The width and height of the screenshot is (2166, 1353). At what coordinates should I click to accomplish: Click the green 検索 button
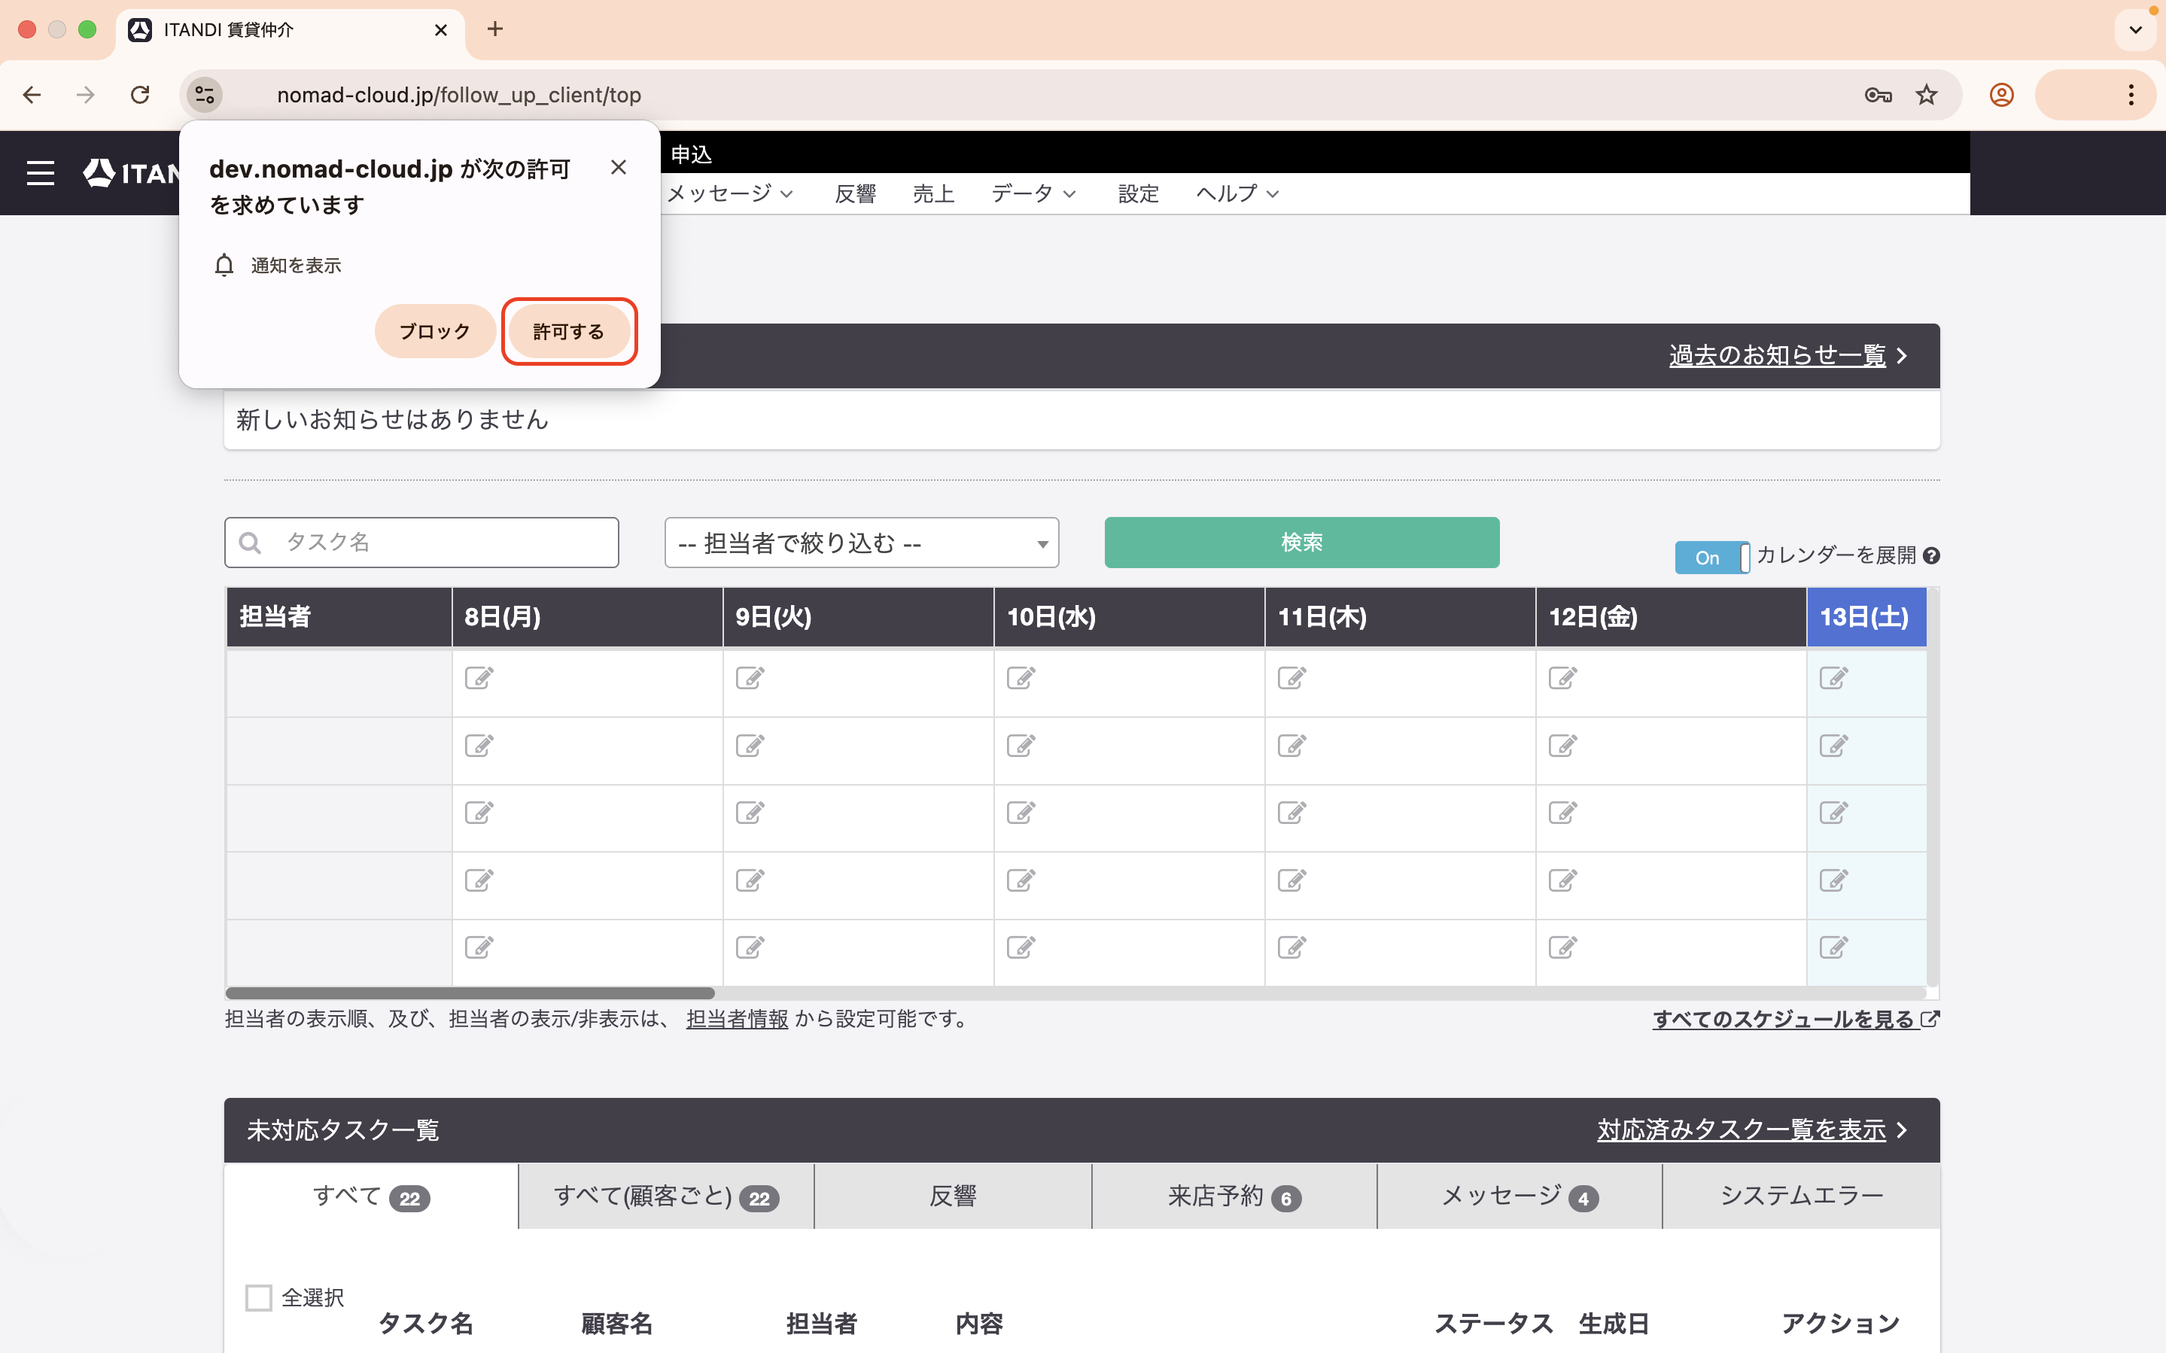pyautogui.click(x=1302, y=543)
